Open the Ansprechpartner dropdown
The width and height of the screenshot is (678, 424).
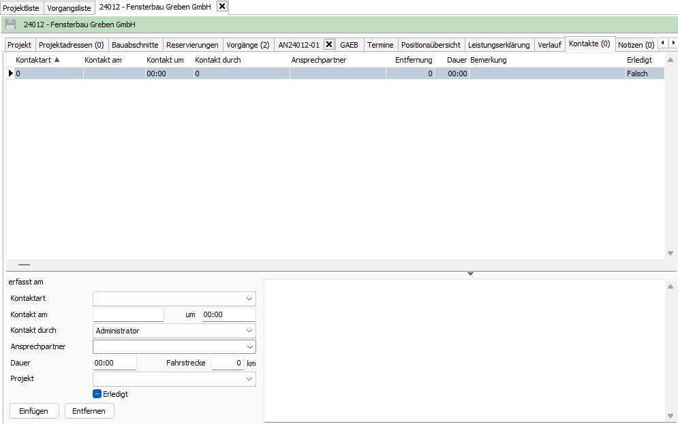coord(249,347)
